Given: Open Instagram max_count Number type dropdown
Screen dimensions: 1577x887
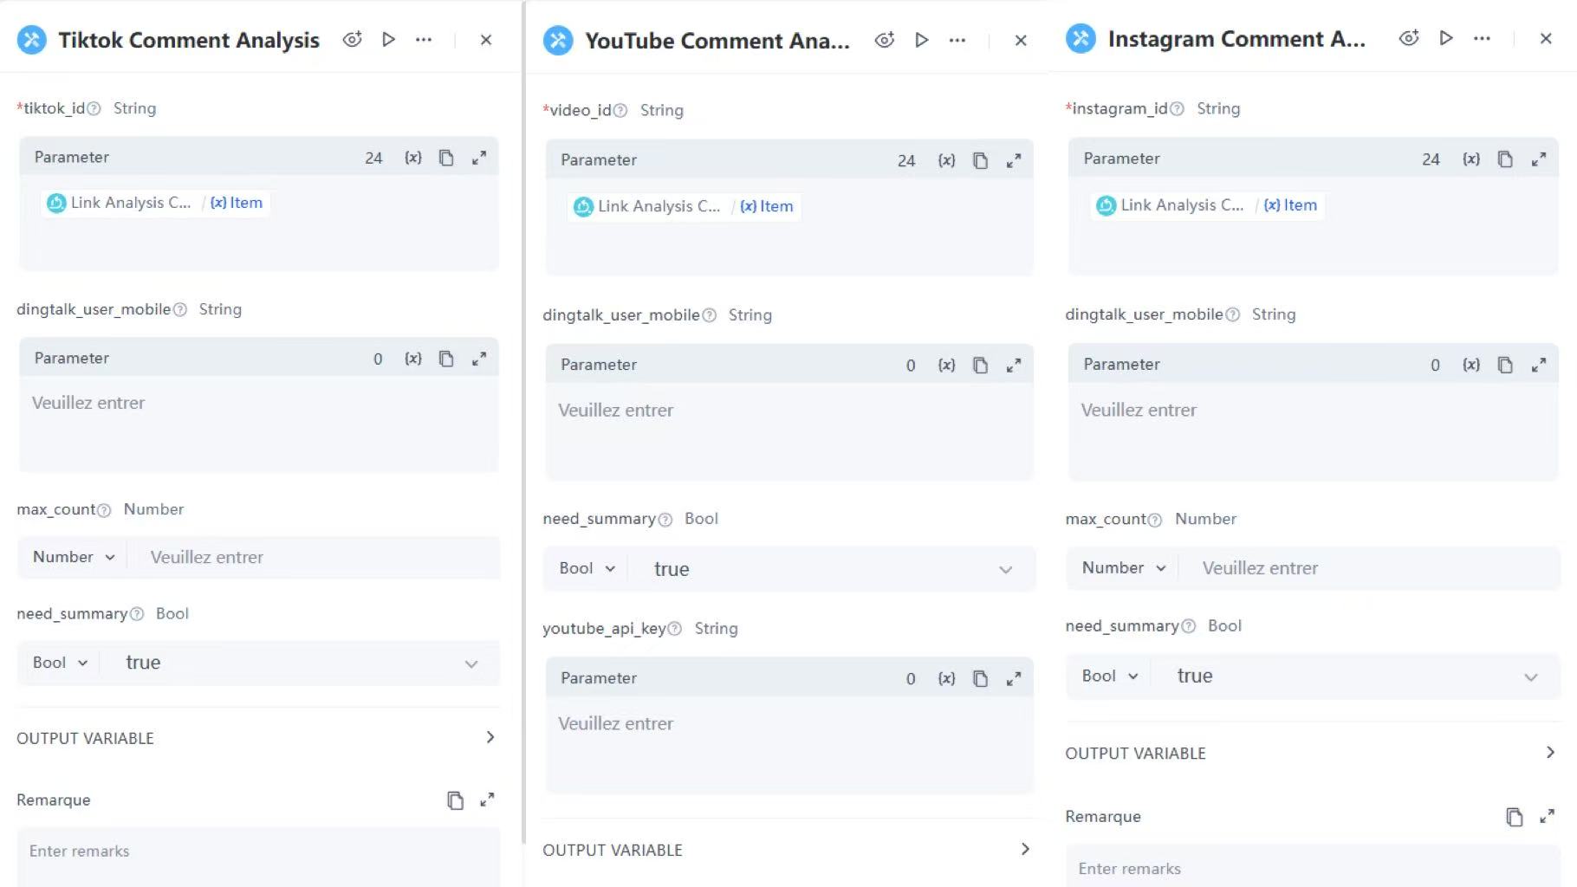Looking at the screenshot, I should (1124, 568).
